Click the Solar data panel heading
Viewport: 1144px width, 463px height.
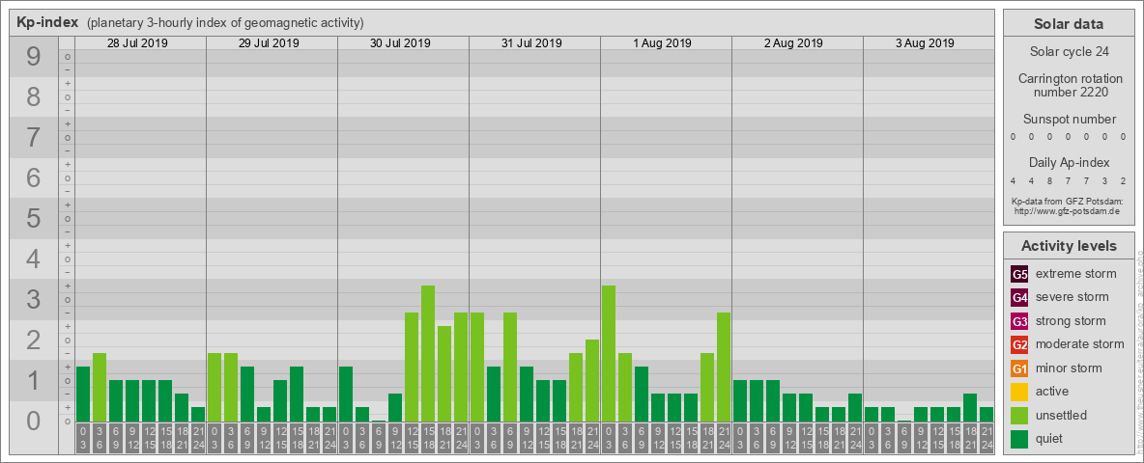[x=1069, y=24]
